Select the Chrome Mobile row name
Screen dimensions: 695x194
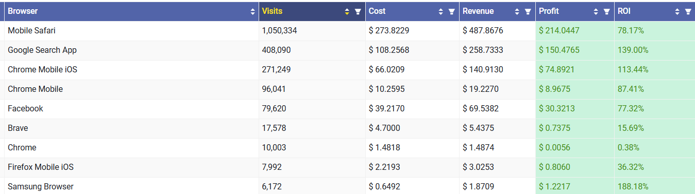(x=35, y=89)
